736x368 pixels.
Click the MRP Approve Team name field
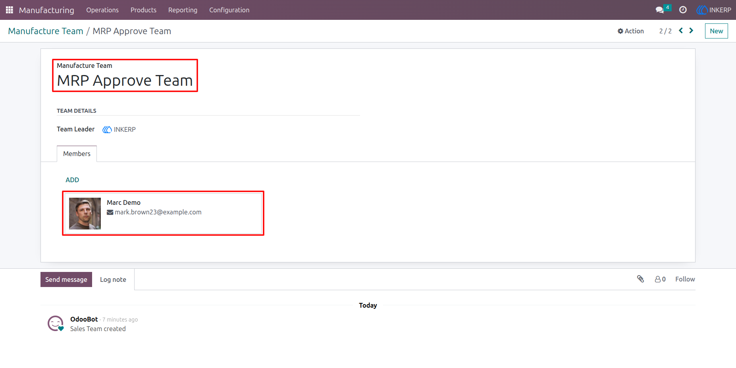coord(125,81)
